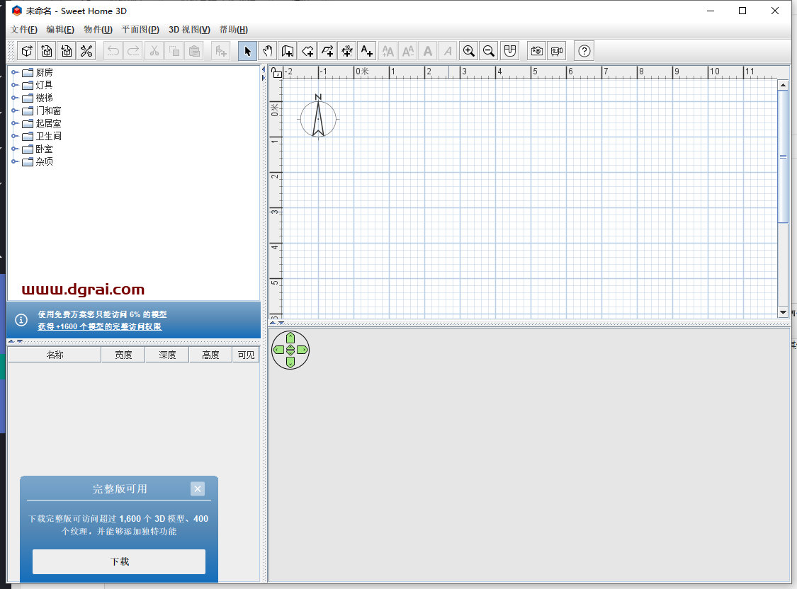Open the 3D 视图(V) menu
The height and width of the screenshot is (589, 797).
189,30
